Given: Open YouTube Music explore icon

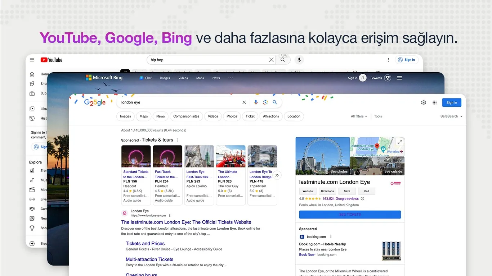Looking at the screenshot, I should [x=32, y=180].
